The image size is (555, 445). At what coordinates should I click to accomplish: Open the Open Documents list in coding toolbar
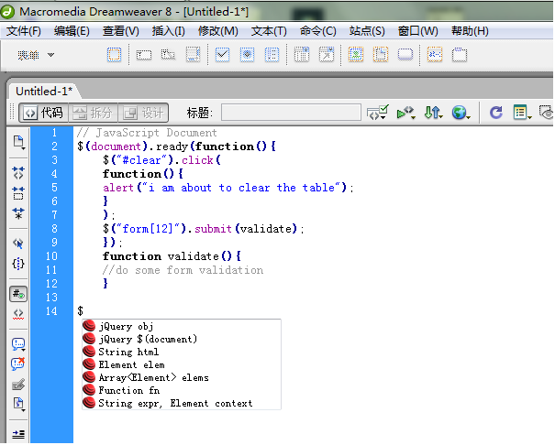18,142
